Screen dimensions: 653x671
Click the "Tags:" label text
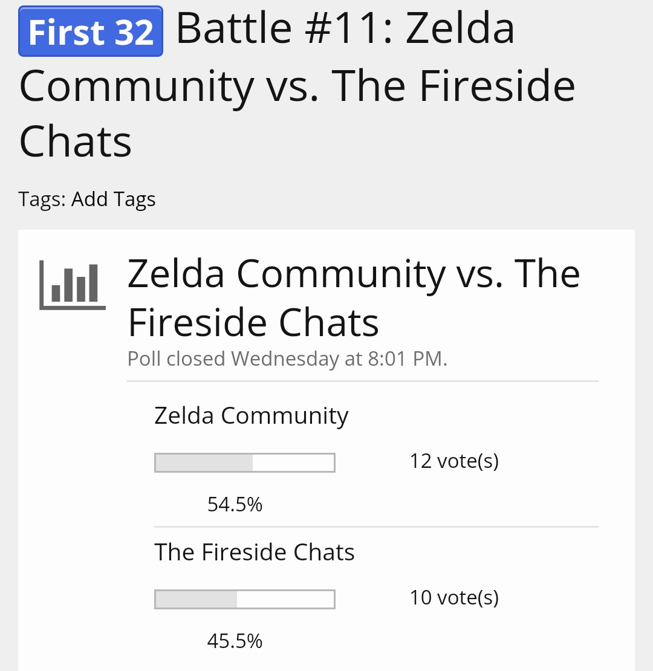tap(42, 199)
